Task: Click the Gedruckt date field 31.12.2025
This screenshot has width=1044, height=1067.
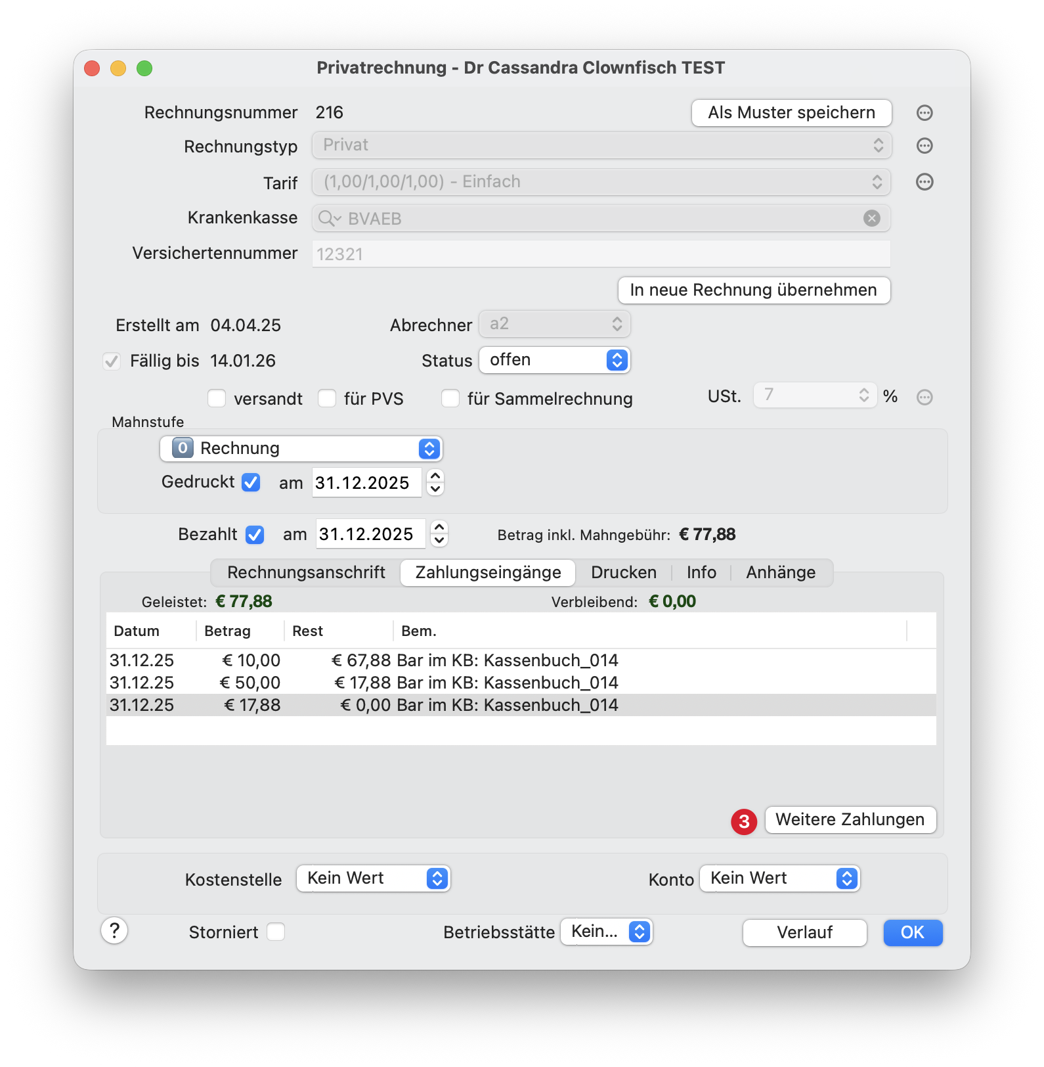Action: [366, 483]
